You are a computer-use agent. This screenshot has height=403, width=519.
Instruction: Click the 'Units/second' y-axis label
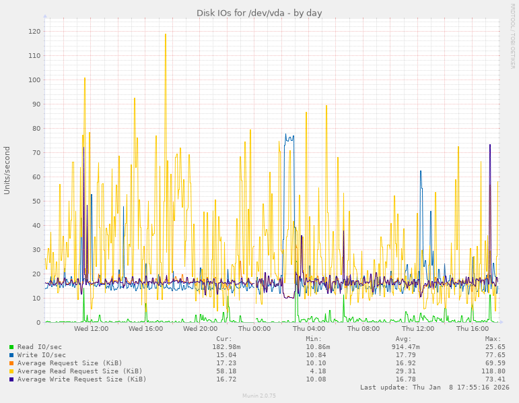point(7,170)
